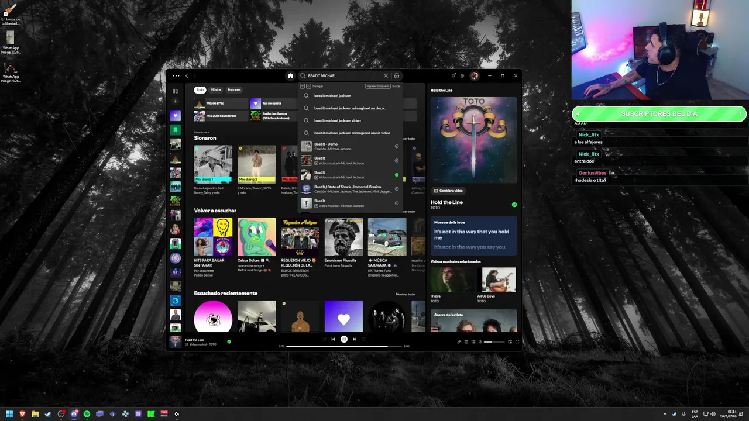Adjust the volume slider
749x421 pixels.
(x=494, y=341)
